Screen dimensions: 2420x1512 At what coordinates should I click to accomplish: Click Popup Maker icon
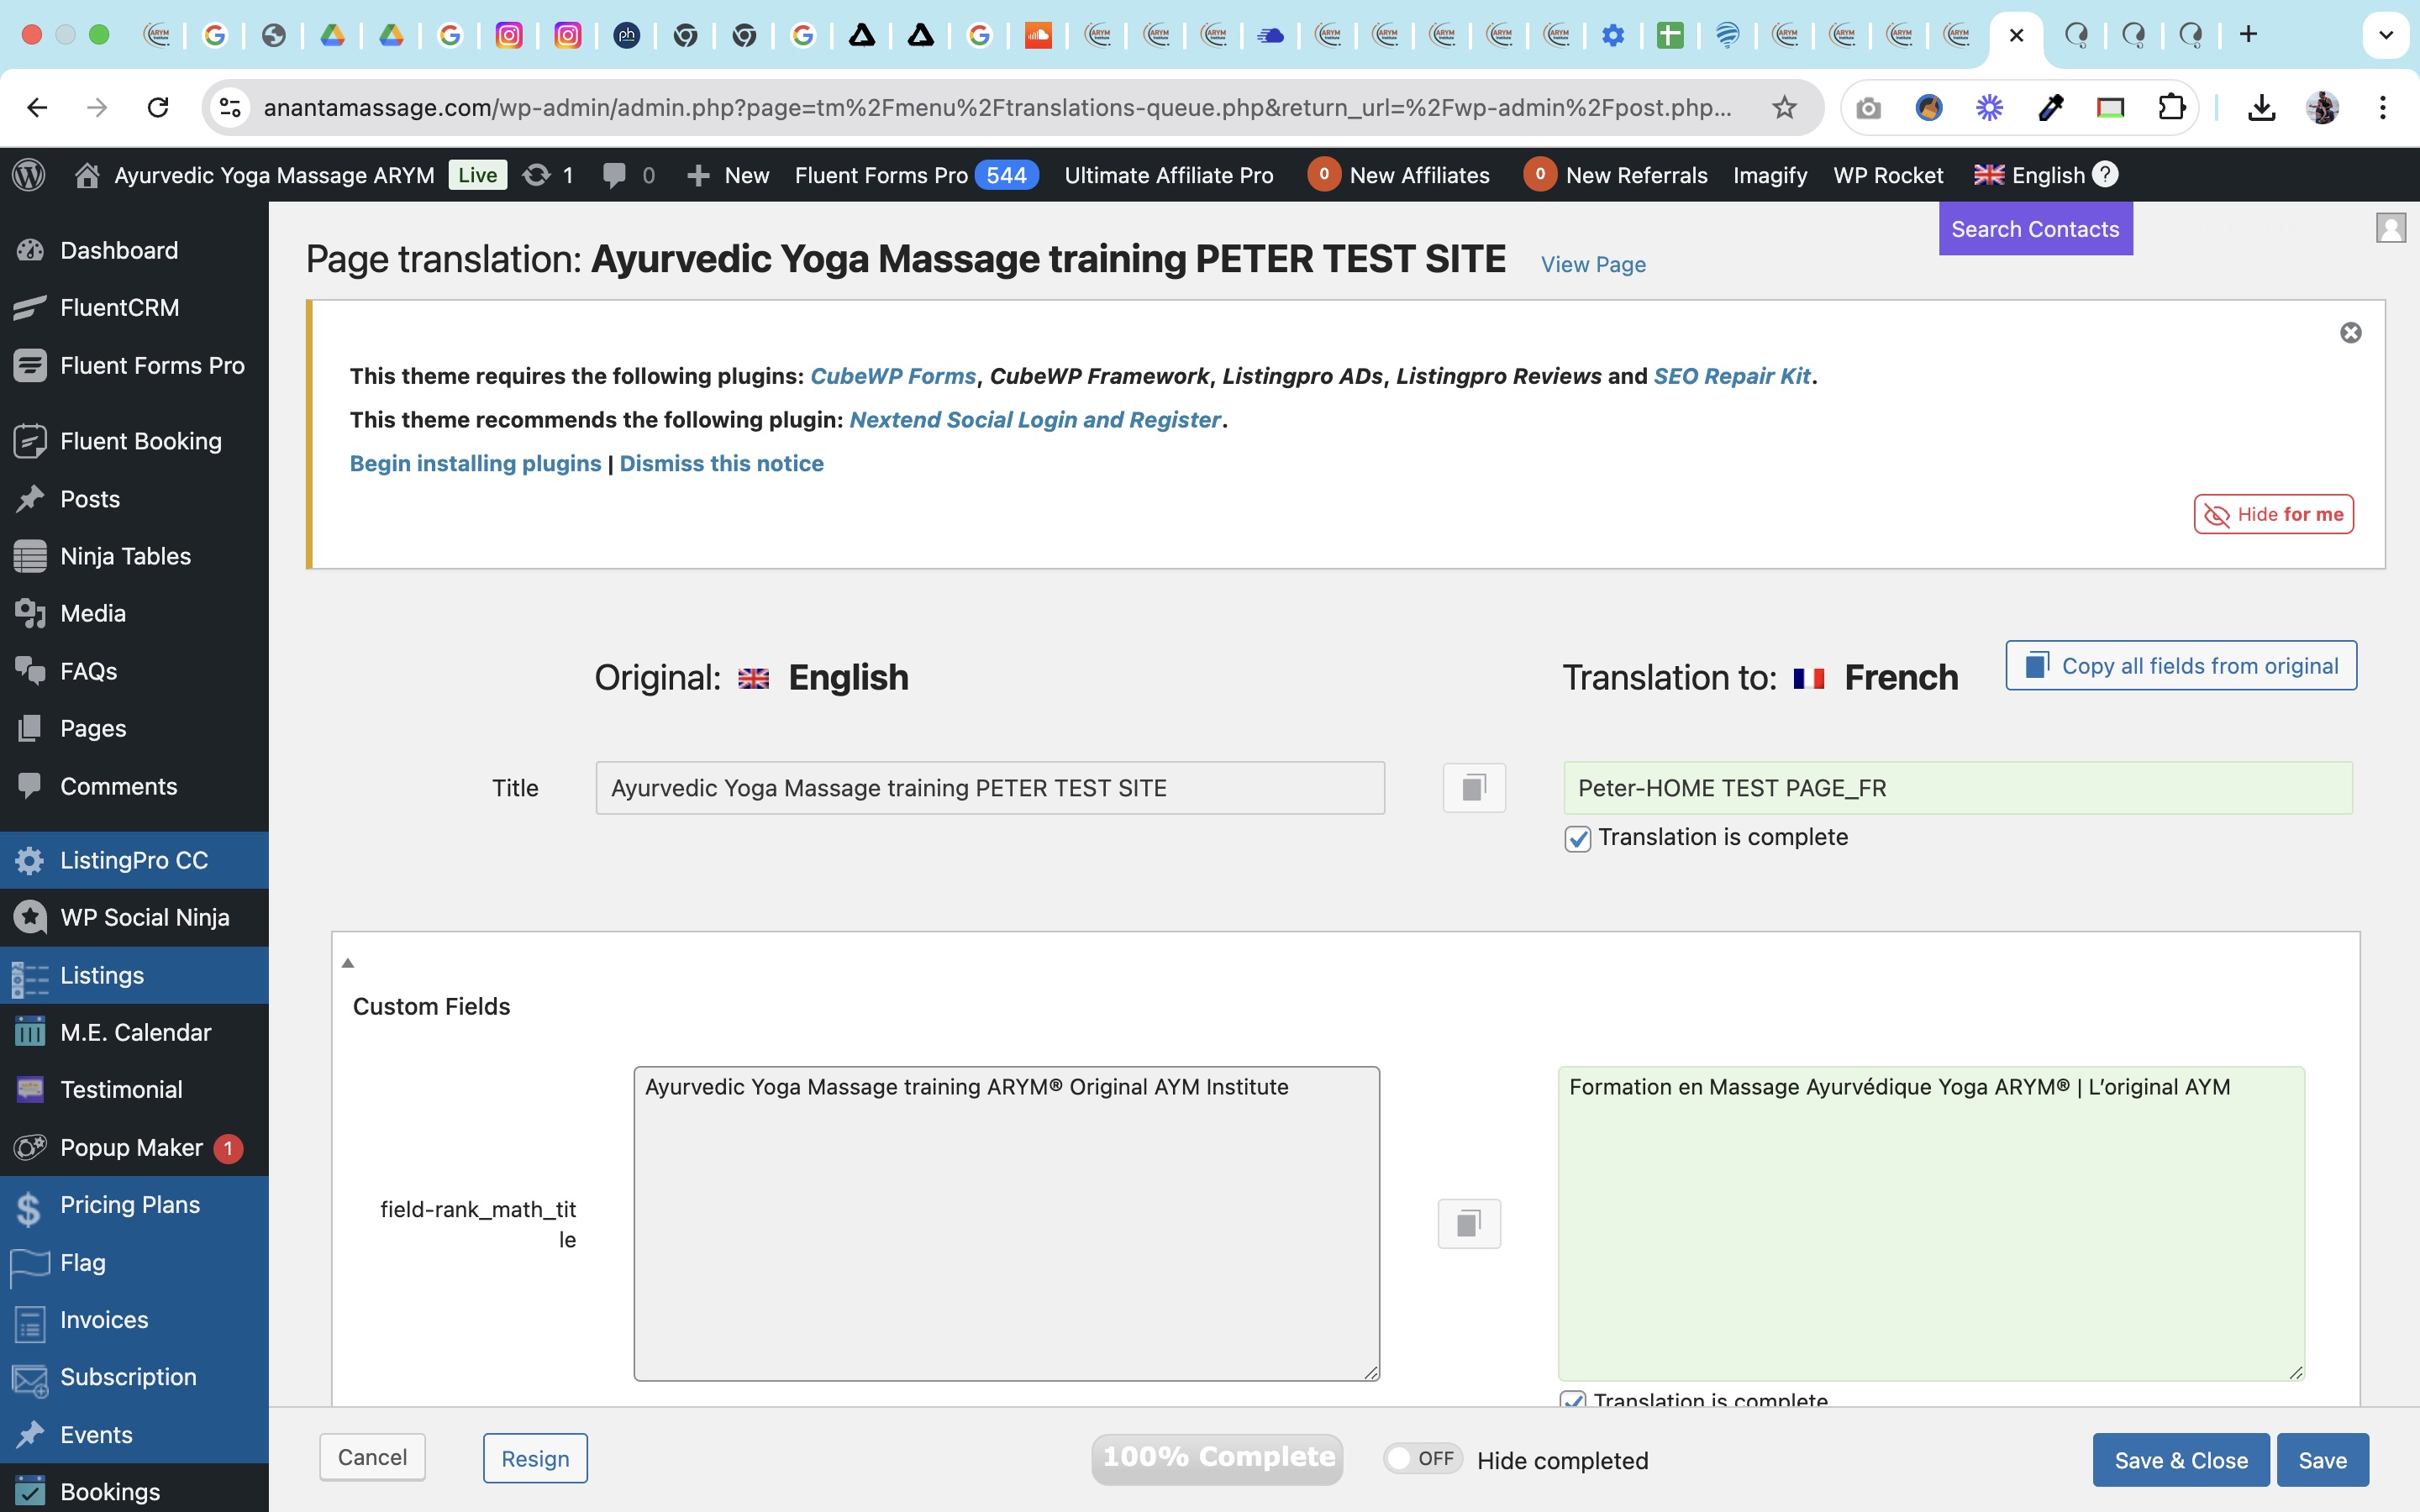(30, 1147)
